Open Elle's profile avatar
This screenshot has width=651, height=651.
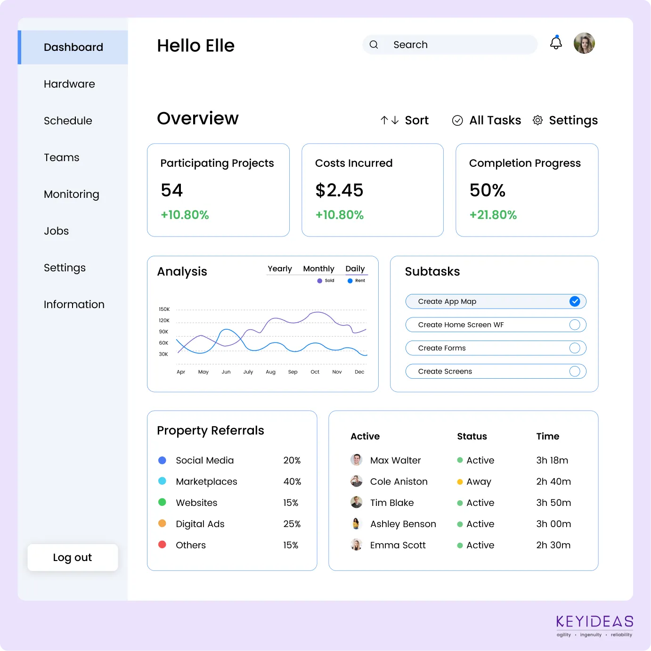[x=584, y=43]
